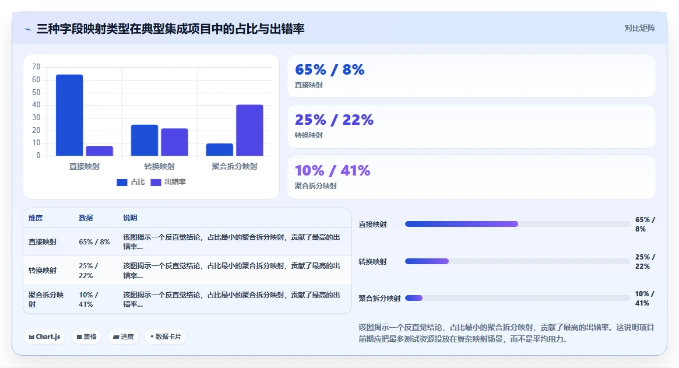Click the 25% / 22% progress value
Viewport: 679px width, 368px height.
645,262
